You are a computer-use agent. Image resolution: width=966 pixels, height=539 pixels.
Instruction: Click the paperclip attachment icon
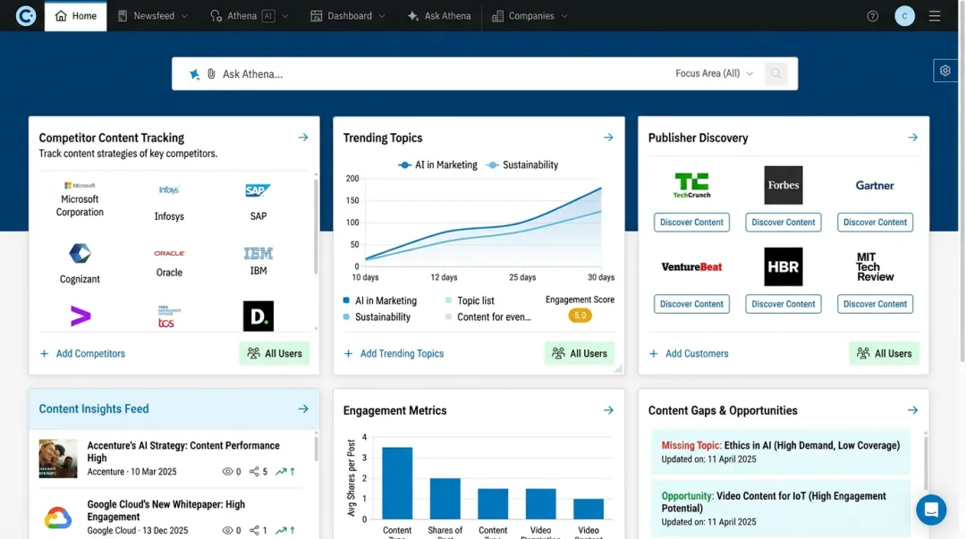click(x=211, y=74)
